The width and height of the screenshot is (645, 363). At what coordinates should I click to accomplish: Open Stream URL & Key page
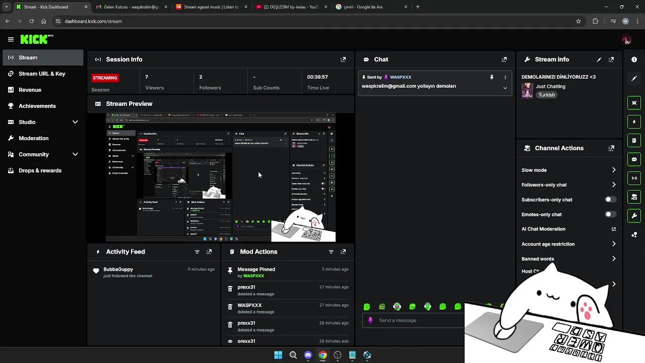(x=43, y=74)
